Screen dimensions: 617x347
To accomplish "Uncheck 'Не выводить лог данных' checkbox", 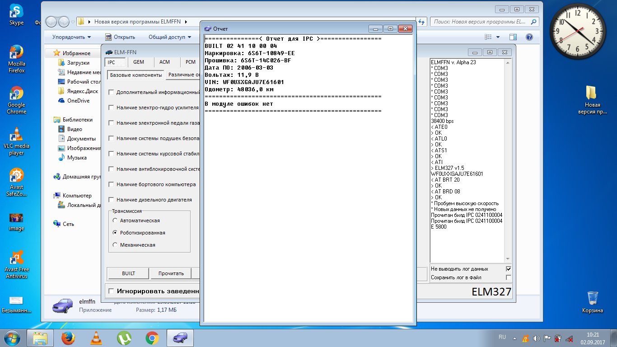I will pyautogui.click(x=509, y=269).
